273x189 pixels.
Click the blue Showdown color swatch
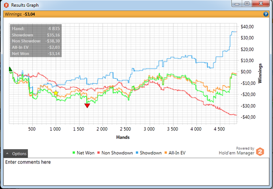[x=137, y=153]
